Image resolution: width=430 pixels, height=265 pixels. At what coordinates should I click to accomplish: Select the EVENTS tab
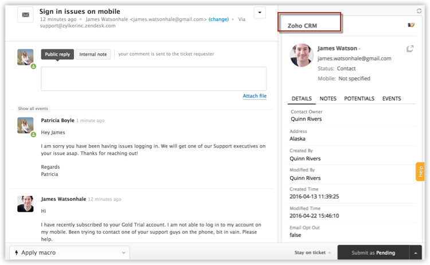point(392,99)
